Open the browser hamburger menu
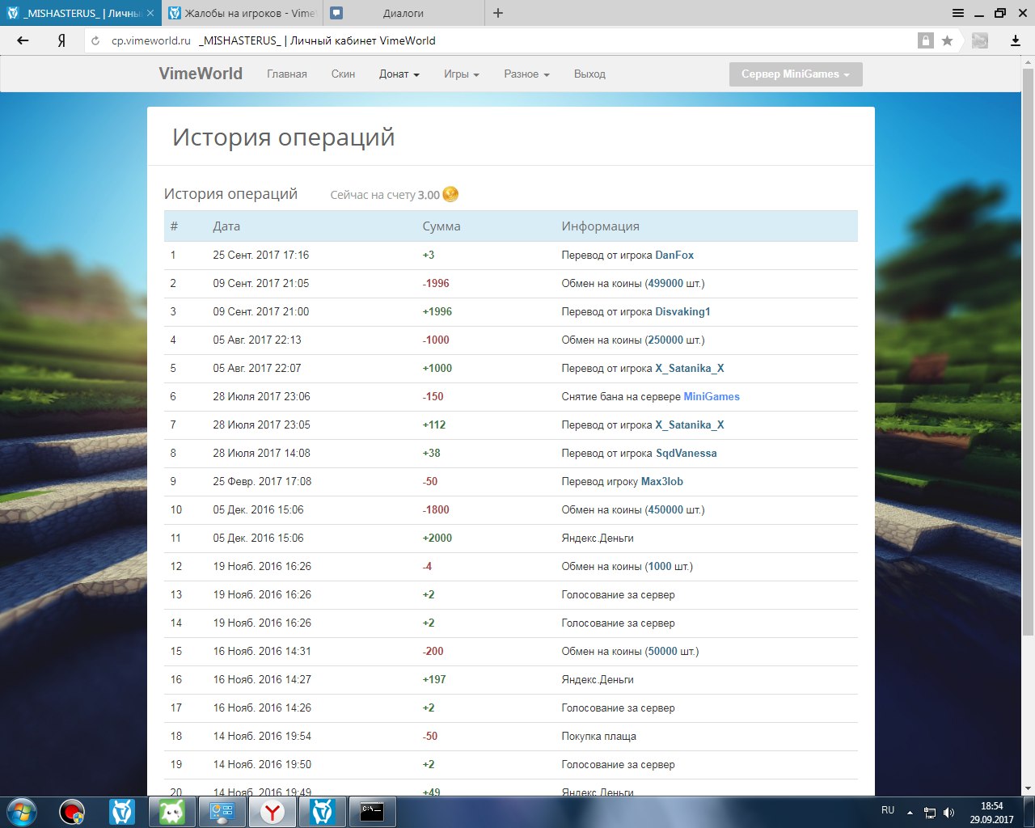 (x=958, y=13)
